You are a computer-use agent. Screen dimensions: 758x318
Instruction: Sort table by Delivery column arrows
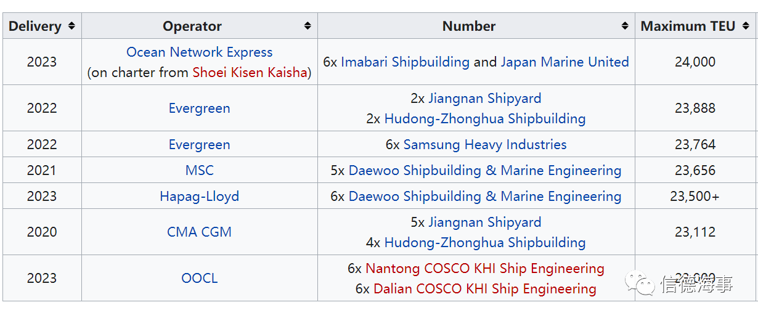click(72, 26)
